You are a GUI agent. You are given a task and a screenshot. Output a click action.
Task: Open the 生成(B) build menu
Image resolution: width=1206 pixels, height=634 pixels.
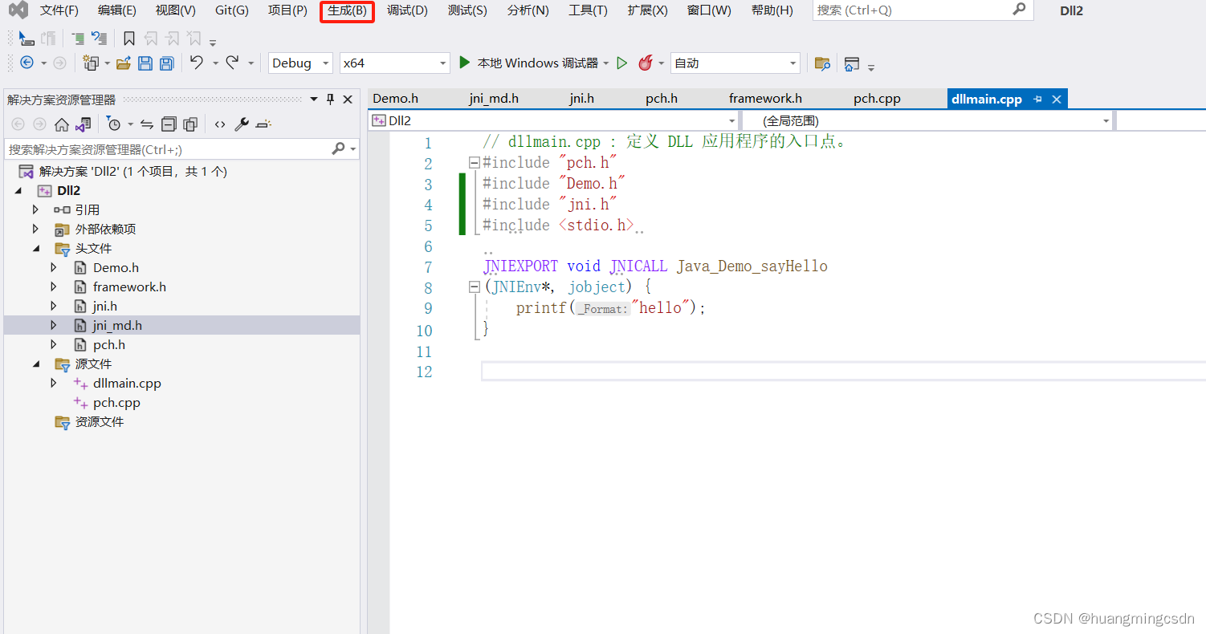click(347, 10)
